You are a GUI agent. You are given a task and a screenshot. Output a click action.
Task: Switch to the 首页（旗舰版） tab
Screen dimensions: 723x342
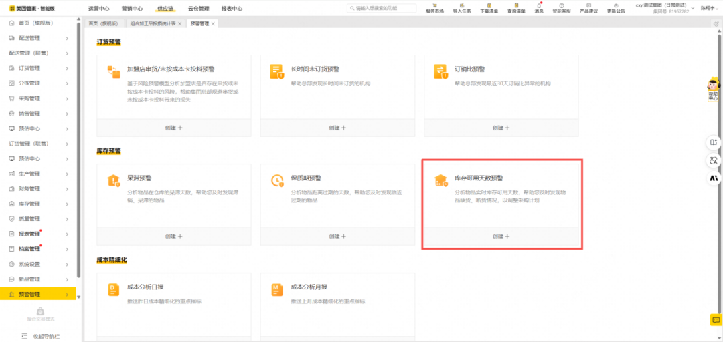coord(104,23)
